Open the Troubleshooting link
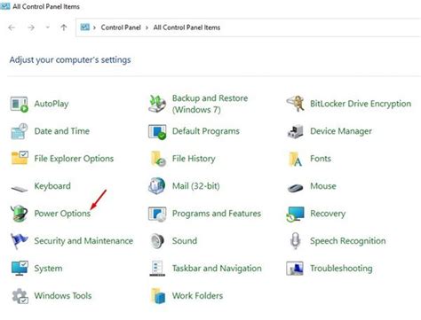421x320 pixels. pos(341,269)
